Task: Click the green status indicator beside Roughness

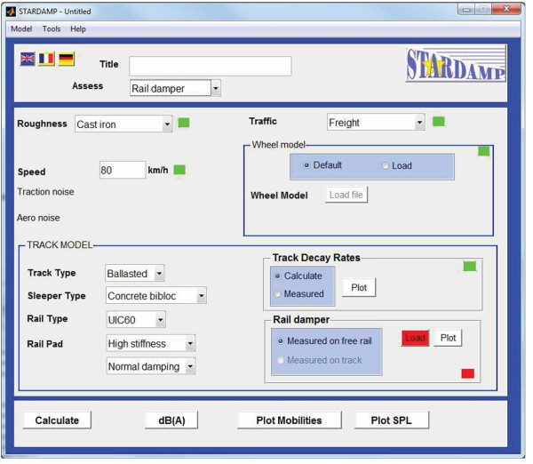Action: coord(184,123)
